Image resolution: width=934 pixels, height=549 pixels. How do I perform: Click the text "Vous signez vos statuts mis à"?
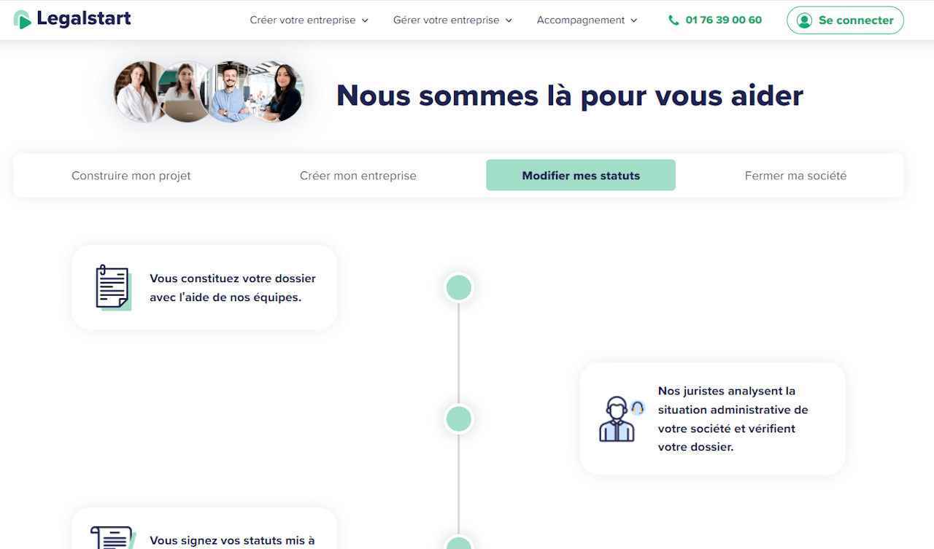point(232,541)
